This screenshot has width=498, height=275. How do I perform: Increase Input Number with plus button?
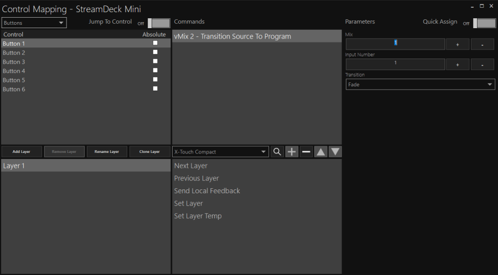pos(458,65)
